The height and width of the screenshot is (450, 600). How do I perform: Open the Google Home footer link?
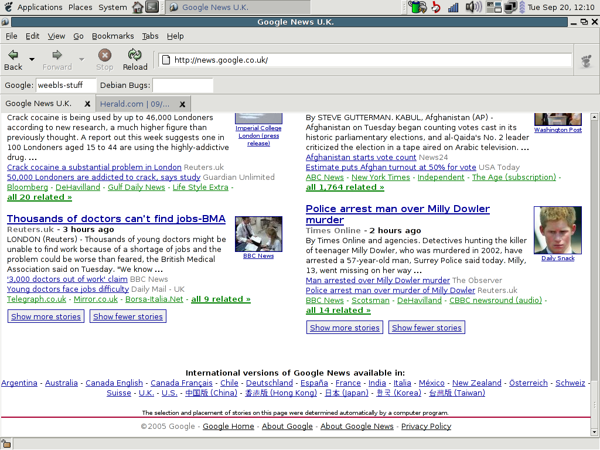(229, 427)
